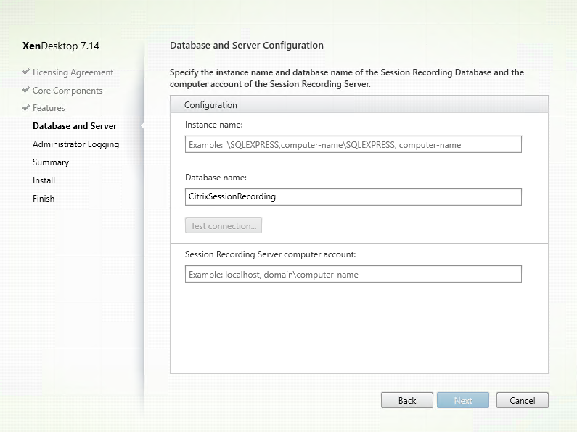The image size is (577, 432).
Task: Click the checkmark icon beside Features
Action: [26, 108]
